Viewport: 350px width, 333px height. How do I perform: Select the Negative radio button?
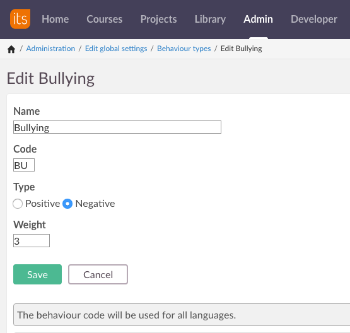tap(67, 204)
